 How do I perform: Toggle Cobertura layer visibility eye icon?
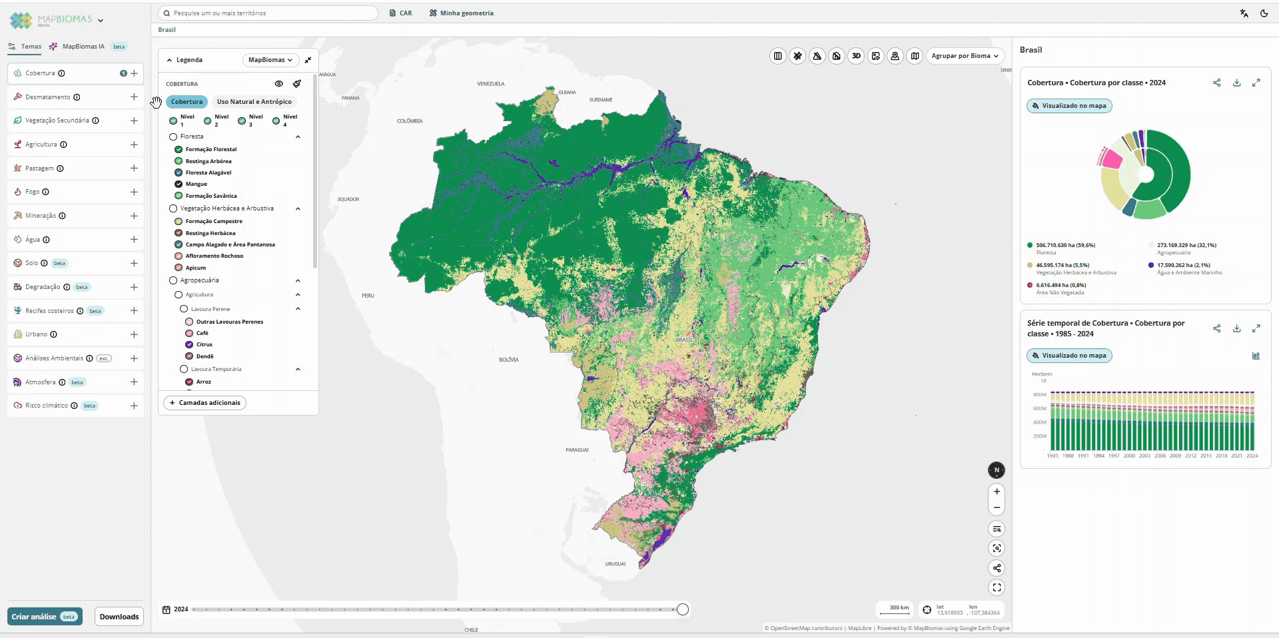[278, 84]
